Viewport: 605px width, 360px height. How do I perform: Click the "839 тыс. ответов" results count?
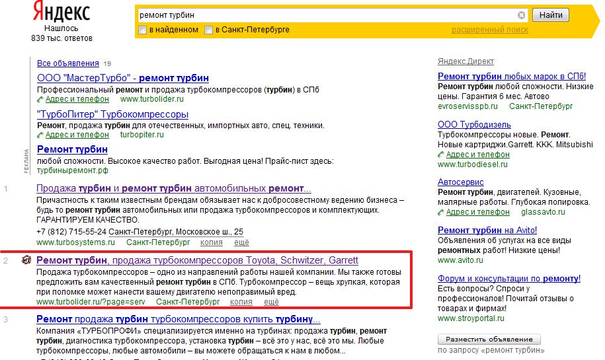pos(61,38)
